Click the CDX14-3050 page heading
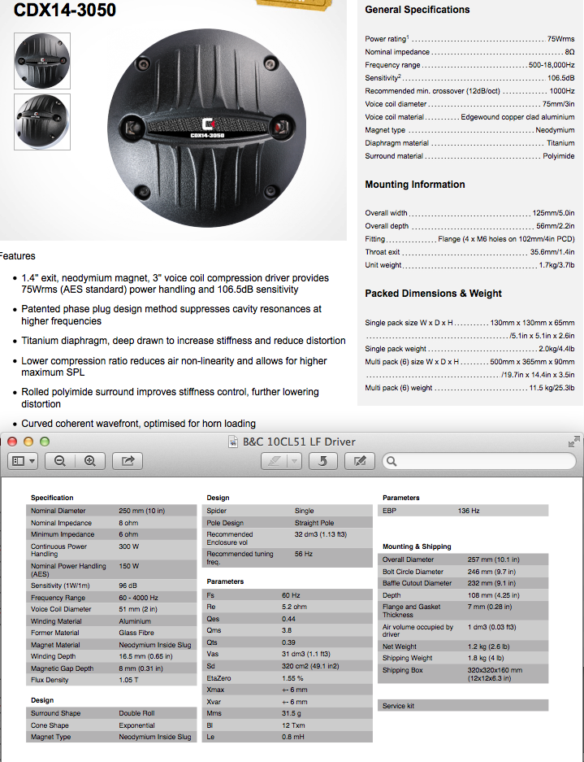Viewport: 584px width, 762px height. click(x=64, y=10)
